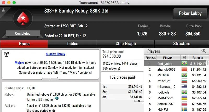Click the Poker Lobby button
The height and width of the screenshot is (112, 209).
[x=190, y=13]
